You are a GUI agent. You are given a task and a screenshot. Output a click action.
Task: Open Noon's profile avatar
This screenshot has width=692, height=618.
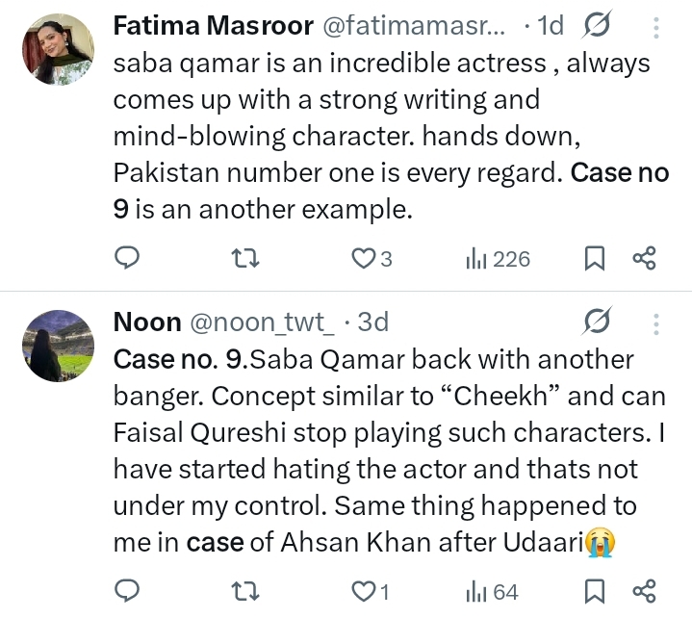tap(58, 345)
